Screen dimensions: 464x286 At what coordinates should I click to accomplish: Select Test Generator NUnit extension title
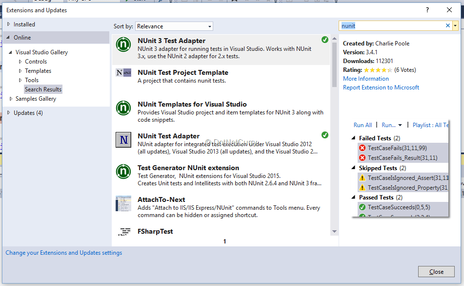tap(188, 168)
